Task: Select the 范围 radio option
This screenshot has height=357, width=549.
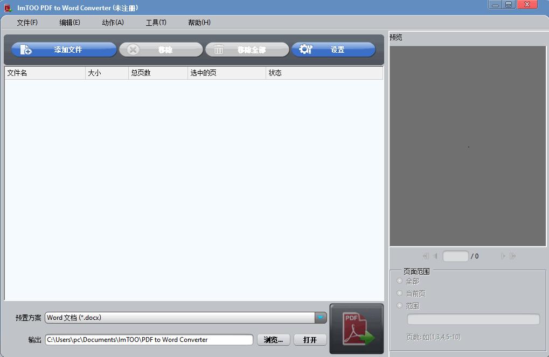Action: click(x=400, y=305)
